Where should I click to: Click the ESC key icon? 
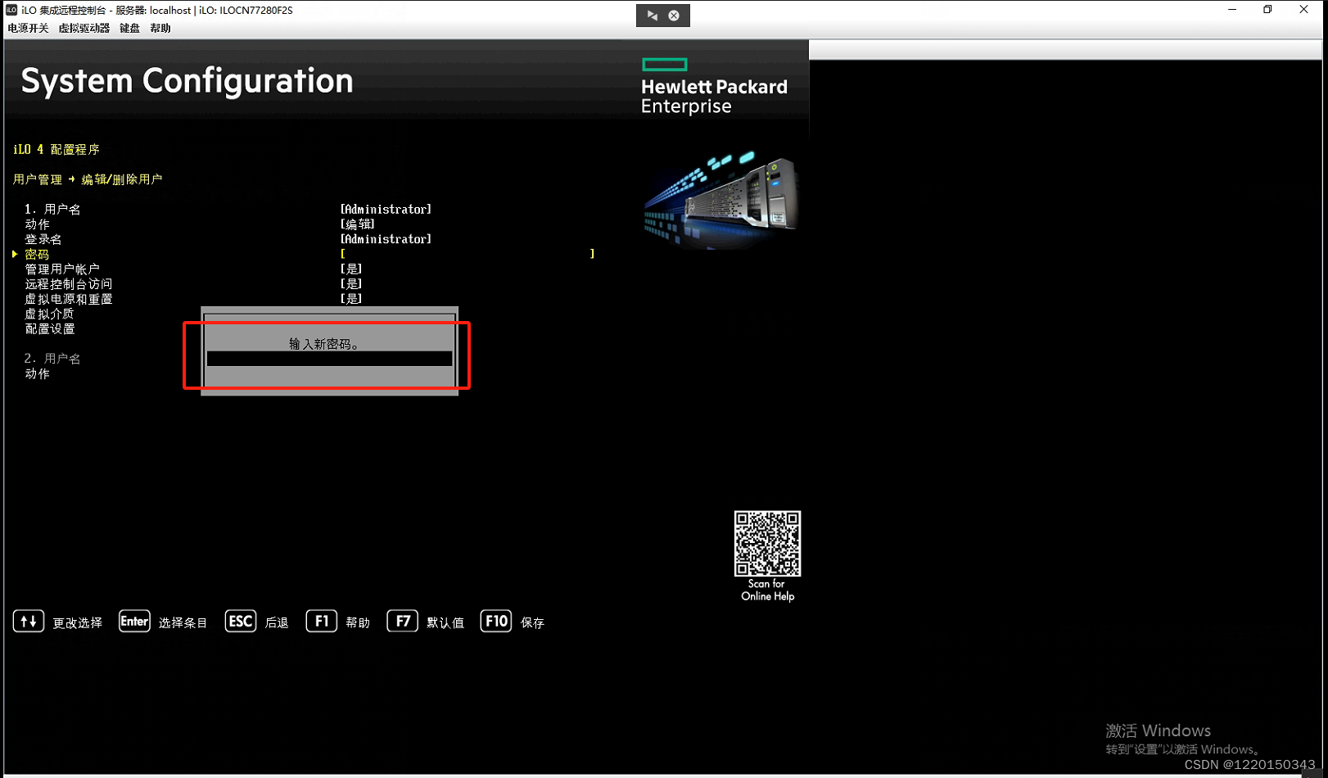pyautogui.click(x=241, y=622)
